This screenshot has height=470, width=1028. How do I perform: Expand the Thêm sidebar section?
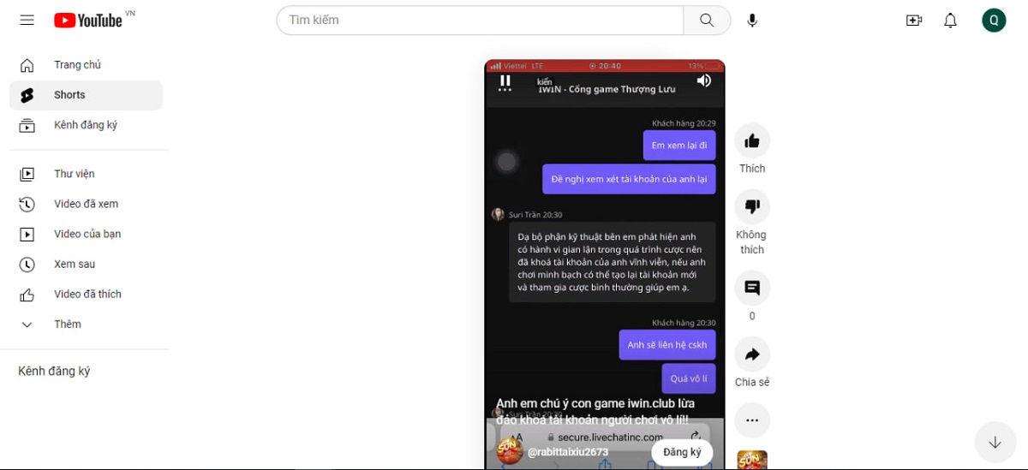67,324
